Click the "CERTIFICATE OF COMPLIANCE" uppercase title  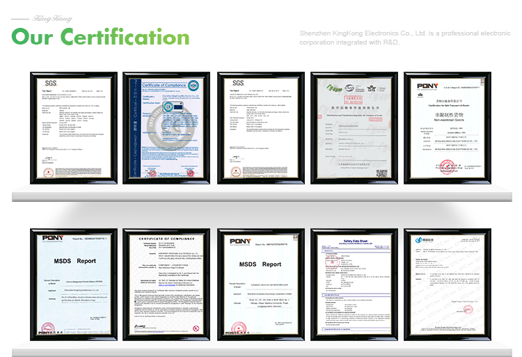(166, 239)
